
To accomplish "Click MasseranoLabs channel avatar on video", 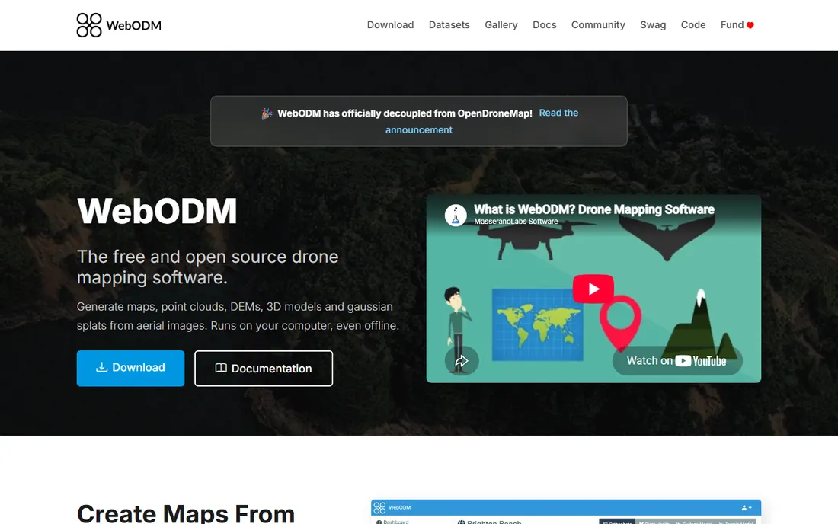I will click(x=456, y=216).
